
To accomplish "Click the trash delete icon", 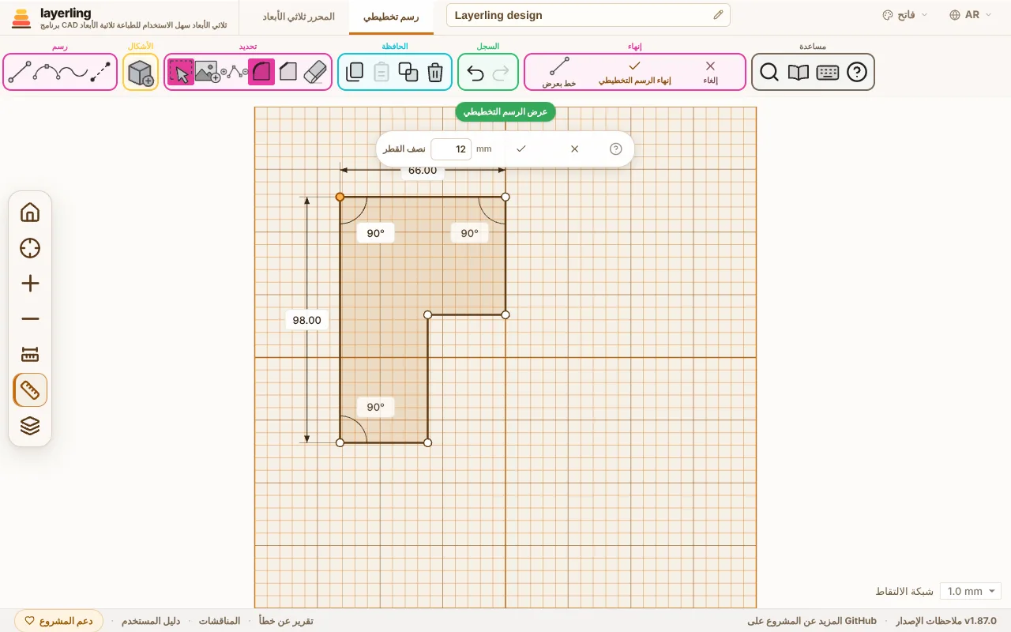I will pyautogui.click(x=435, y=73).
